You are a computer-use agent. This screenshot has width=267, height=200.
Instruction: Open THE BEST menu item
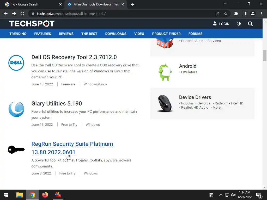pyautogui.click(x=89, y=34)
